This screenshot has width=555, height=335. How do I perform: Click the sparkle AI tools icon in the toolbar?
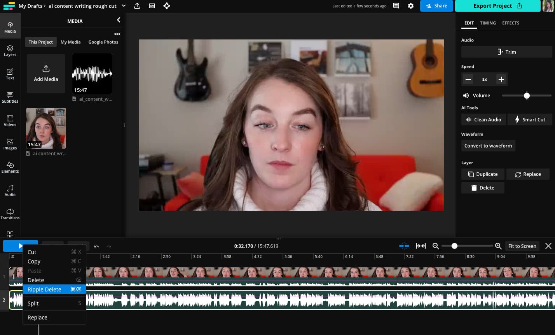(x=167, y=6)
